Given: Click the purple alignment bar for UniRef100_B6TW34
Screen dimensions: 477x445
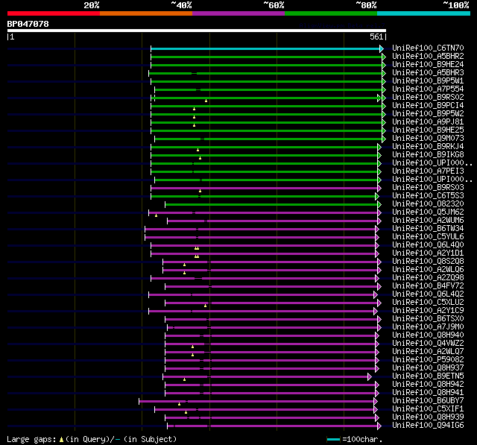Looking at the screenshot, I should point(261,229).
